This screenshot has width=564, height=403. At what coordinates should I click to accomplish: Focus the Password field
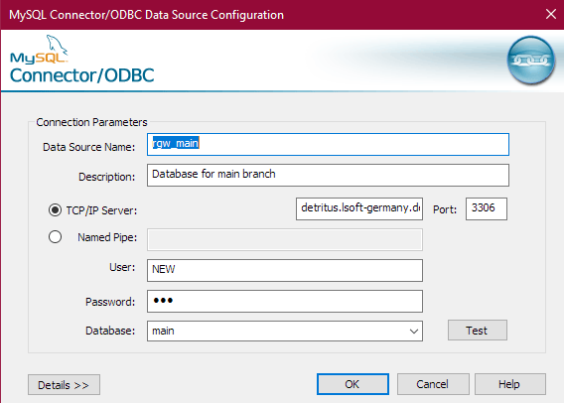click(x=285, y=302)
